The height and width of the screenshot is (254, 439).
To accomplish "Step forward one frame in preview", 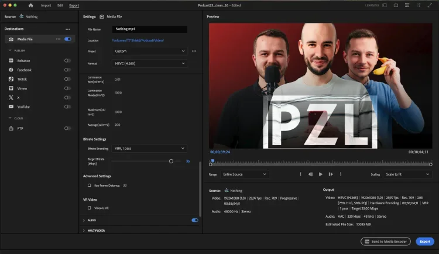I will [x=331, y=174].
